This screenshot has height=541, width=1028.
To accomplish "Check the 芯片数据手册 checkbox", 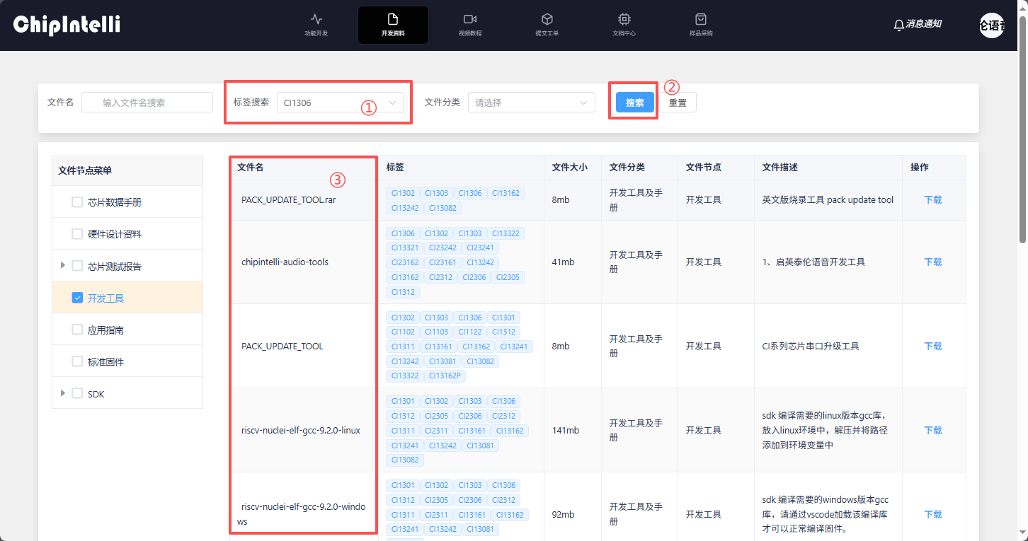I will click(78, 202).
